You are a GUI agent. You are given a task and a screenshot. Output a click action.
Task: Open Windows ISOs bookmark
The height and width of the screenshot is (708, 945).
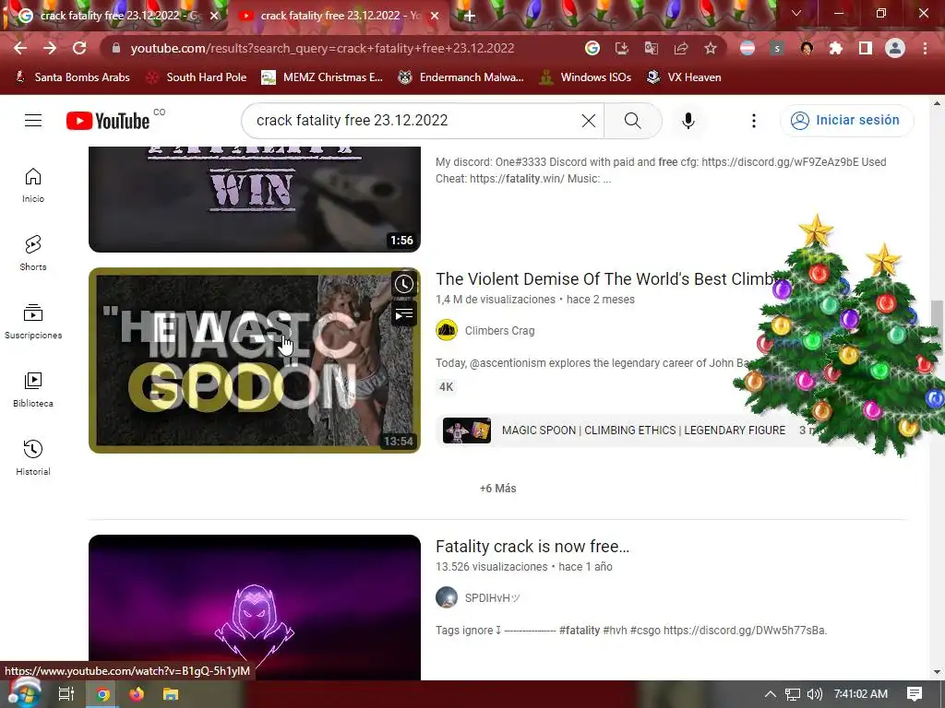(585, 77)
